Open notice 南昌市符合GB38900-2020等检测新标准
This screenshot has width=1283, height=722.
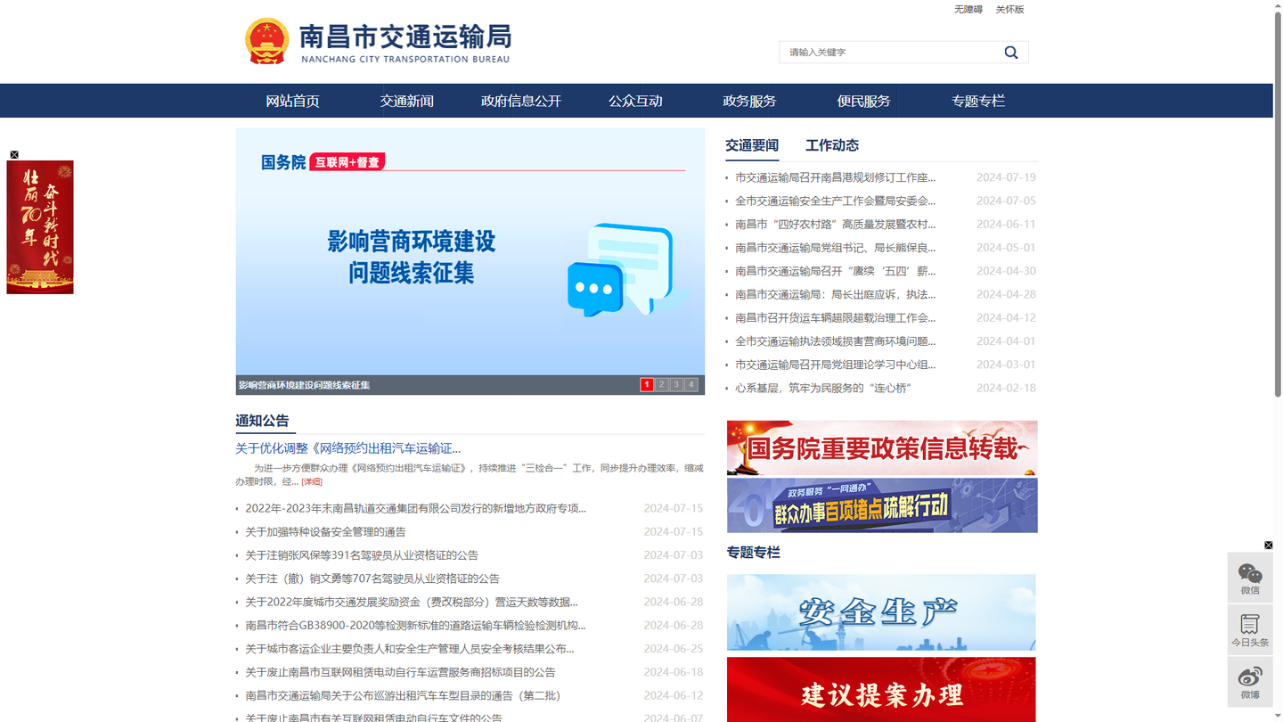pos(415,626)
